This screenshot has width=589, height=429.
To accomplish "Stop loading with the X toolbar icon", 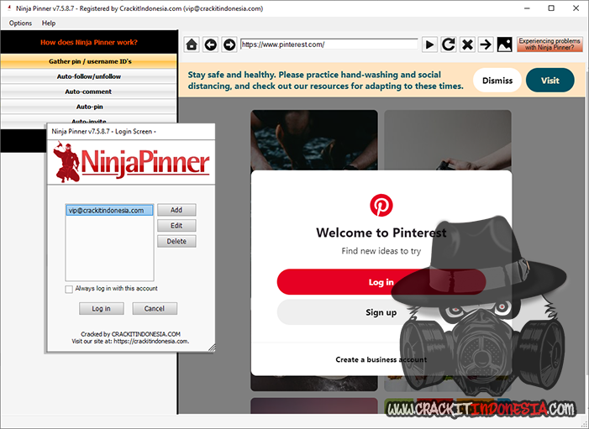I will [467, 44].
